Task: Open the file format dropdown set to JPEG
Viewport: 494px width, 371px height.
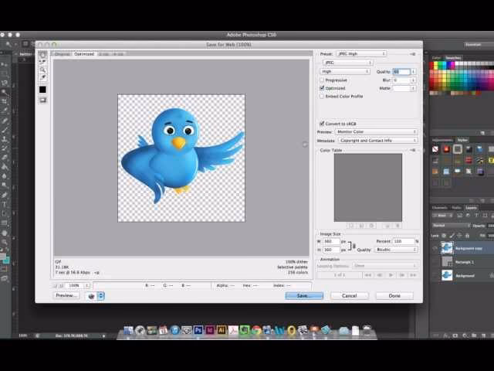Action: coord(348,63)
